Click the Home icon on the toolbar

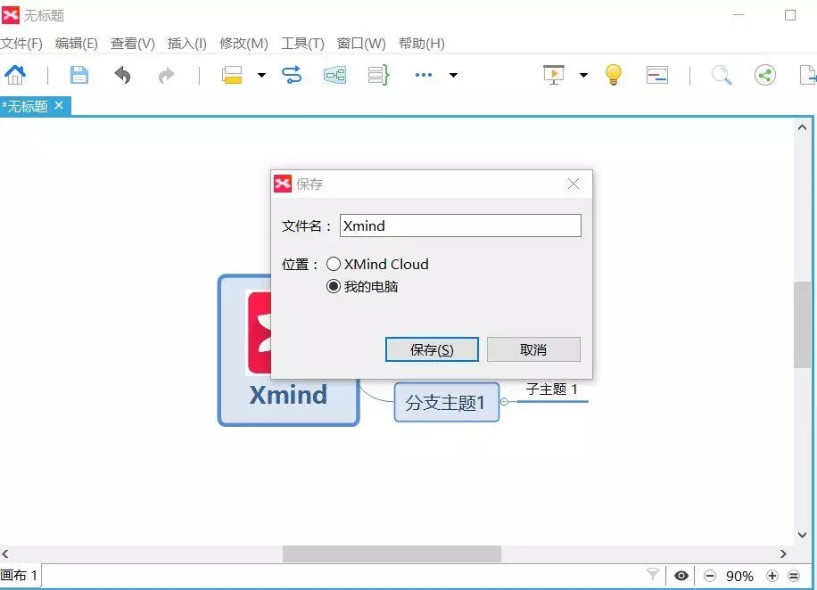(x=15, y=75)
